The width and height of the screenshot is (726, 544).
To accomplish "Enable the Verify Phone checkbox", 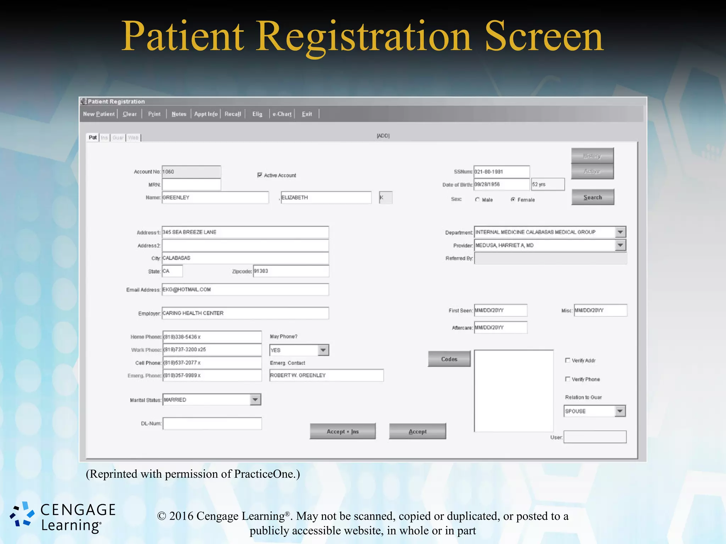I will click(x=568, y=379).
